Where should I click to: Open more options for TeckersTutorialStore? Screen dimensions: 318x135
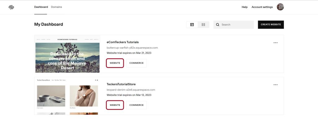(x=275, y=85)
